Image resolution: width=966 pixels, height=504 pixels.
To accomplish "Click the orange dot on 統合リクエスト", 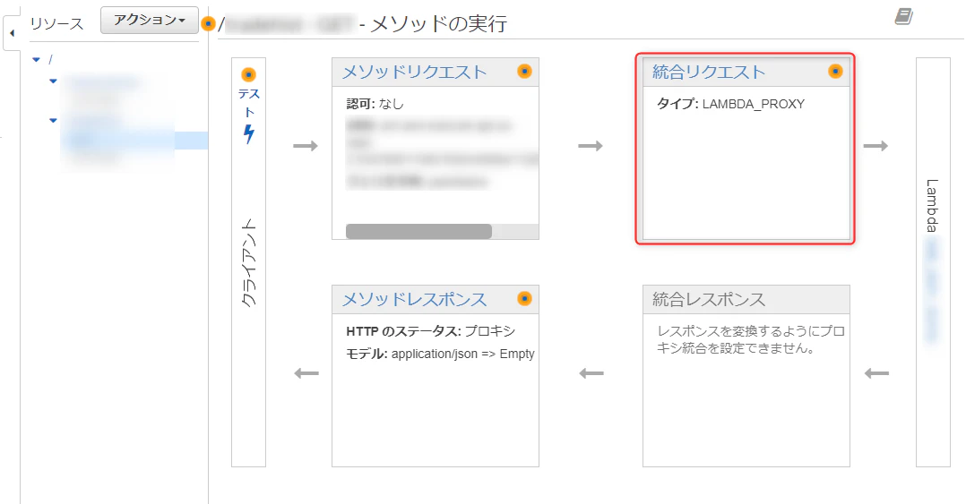I will [x=835, y=72].
